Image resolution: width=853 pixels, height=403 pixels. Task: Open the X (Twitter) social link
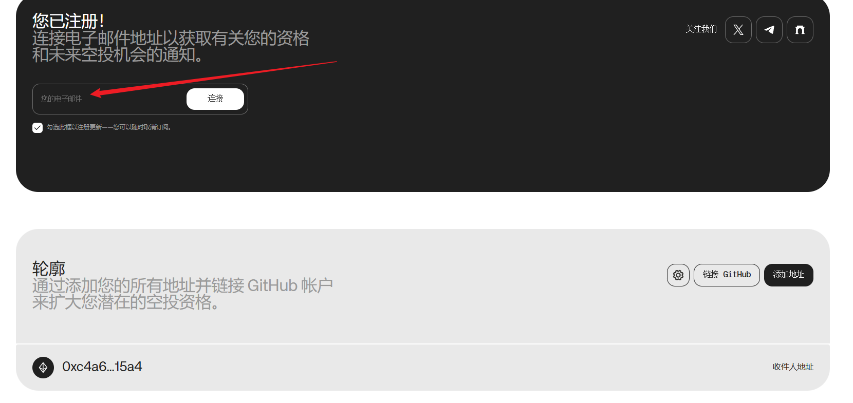(x=738, y=30)
